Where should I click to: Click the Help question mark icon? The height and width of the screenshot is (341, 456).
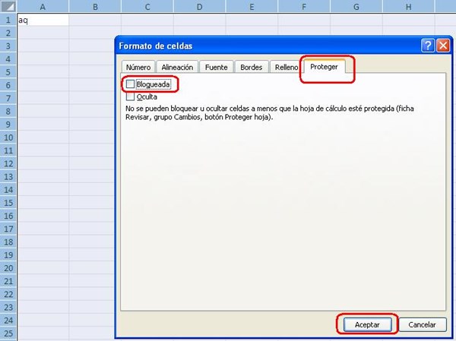click(428, 46)
